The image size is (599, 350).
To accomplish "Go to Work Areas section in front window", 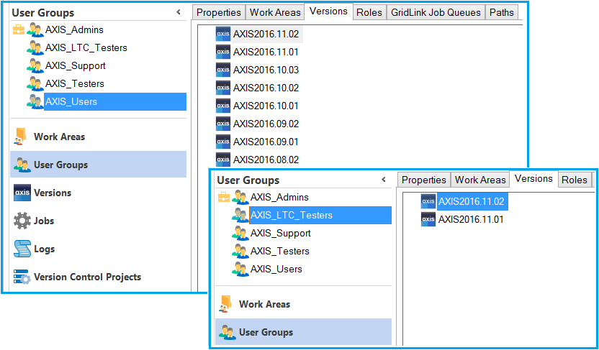I will click(x=303, y=304).
